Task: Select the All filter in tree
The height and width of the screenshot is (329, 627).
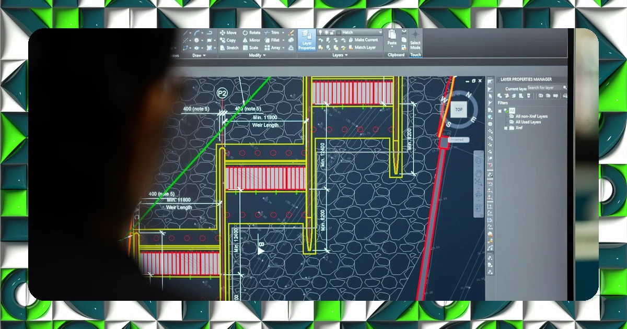Action: tap(512, 111)
